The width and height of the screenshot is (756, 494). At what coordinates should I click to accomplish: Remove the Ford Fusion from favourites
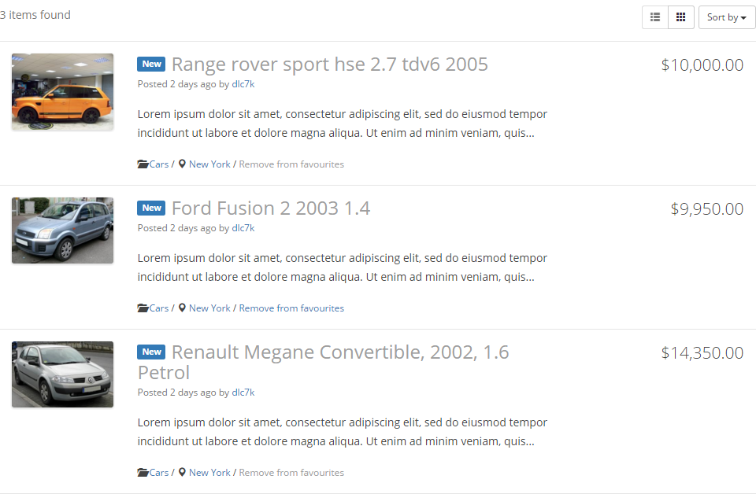click(291, 308)
